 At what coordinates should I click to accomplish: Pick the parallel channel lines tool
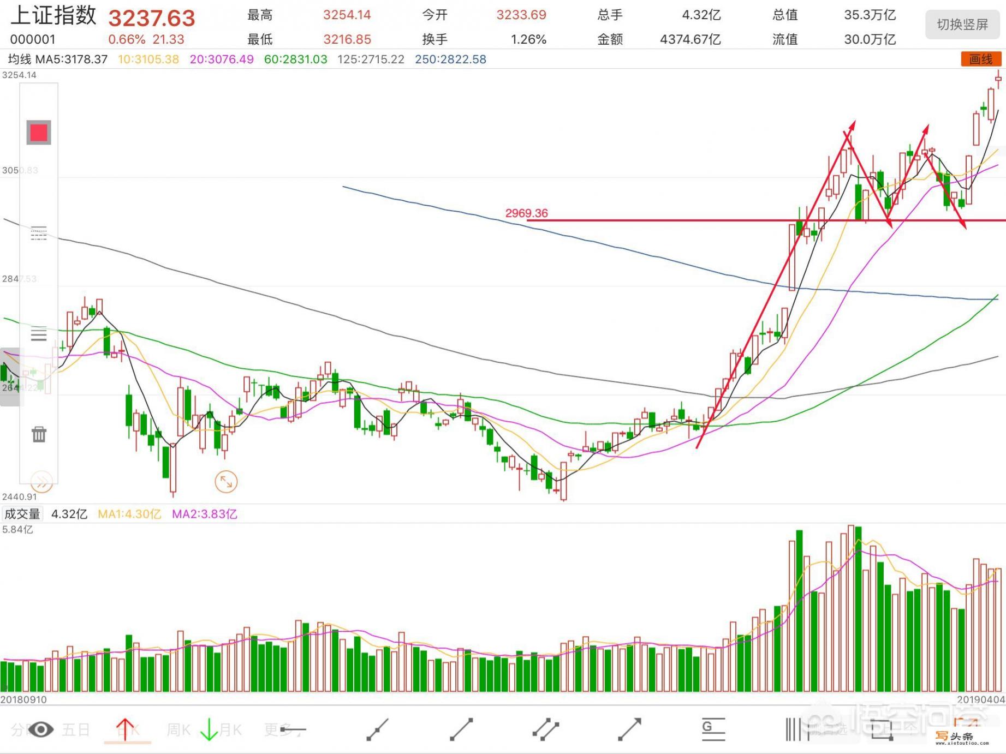[545, 729]
